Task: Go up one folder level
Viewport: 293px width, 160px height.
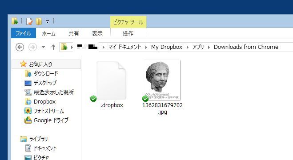Action: 53,47
